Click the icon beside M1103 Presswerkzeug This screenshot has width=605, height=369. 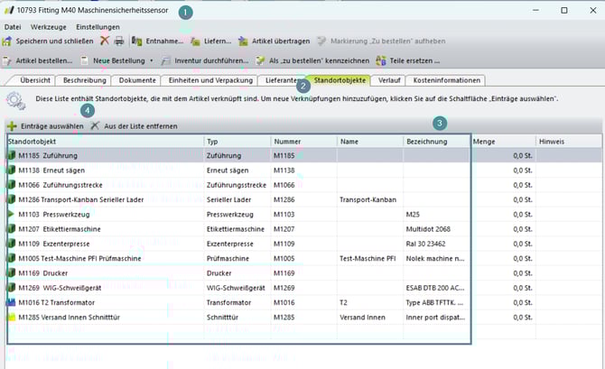pos(11,214)
